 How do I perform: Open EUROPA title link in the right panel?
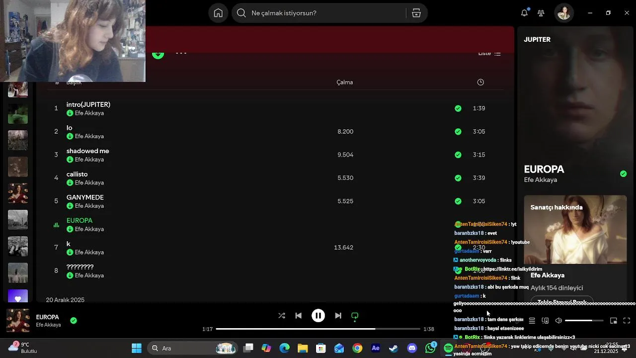[544, 169]
